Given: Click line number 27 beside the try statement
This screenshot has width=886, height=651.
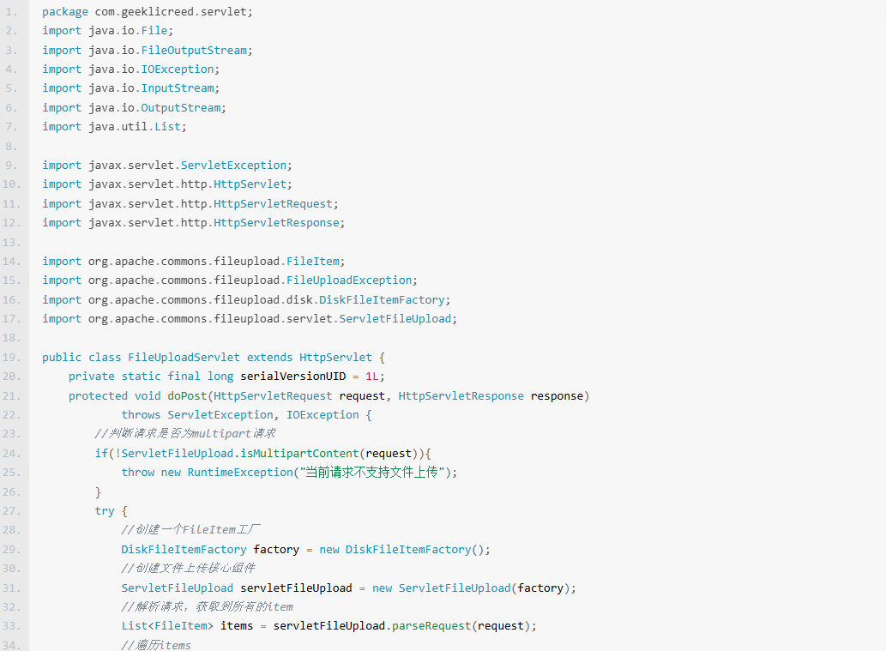Looking at the screenshot, I should 10,510.
